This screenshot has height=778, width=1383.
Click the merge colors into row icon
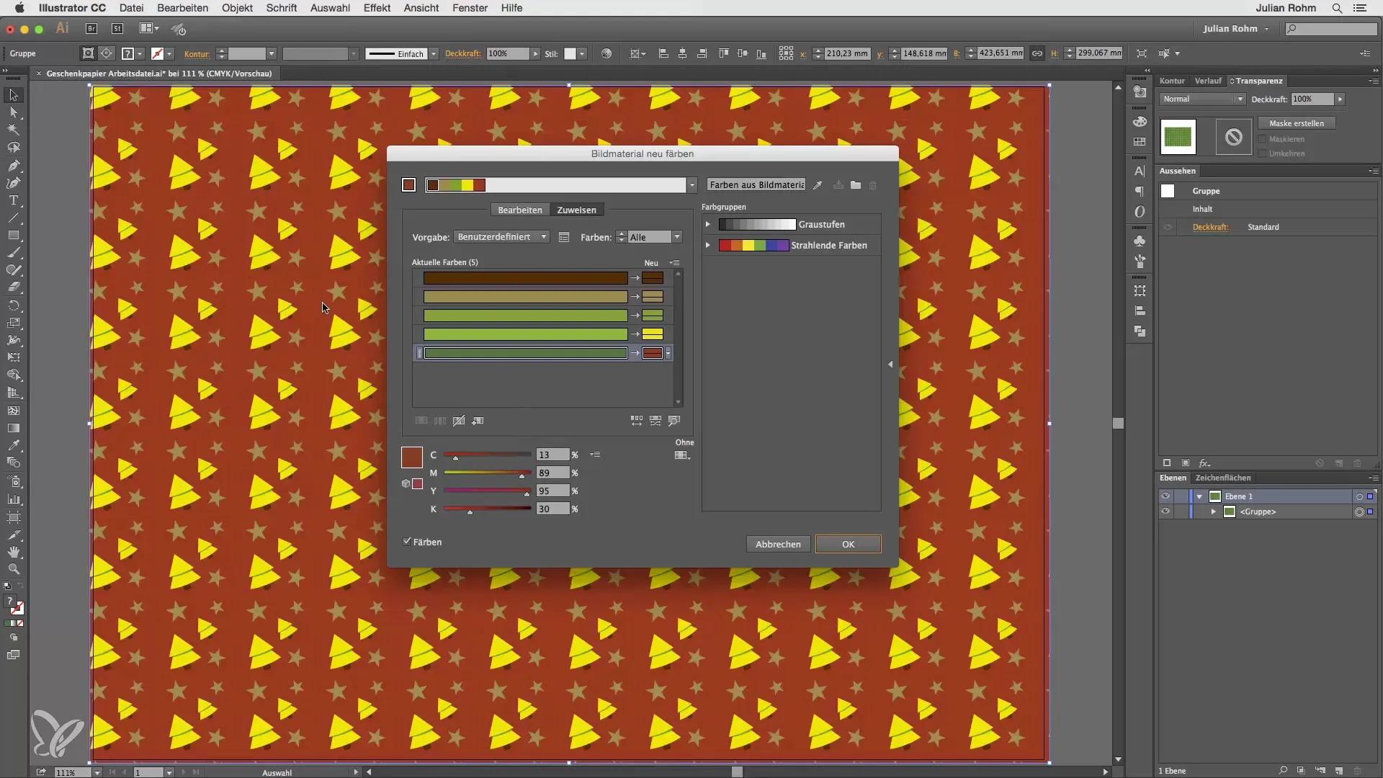point(421,421)
